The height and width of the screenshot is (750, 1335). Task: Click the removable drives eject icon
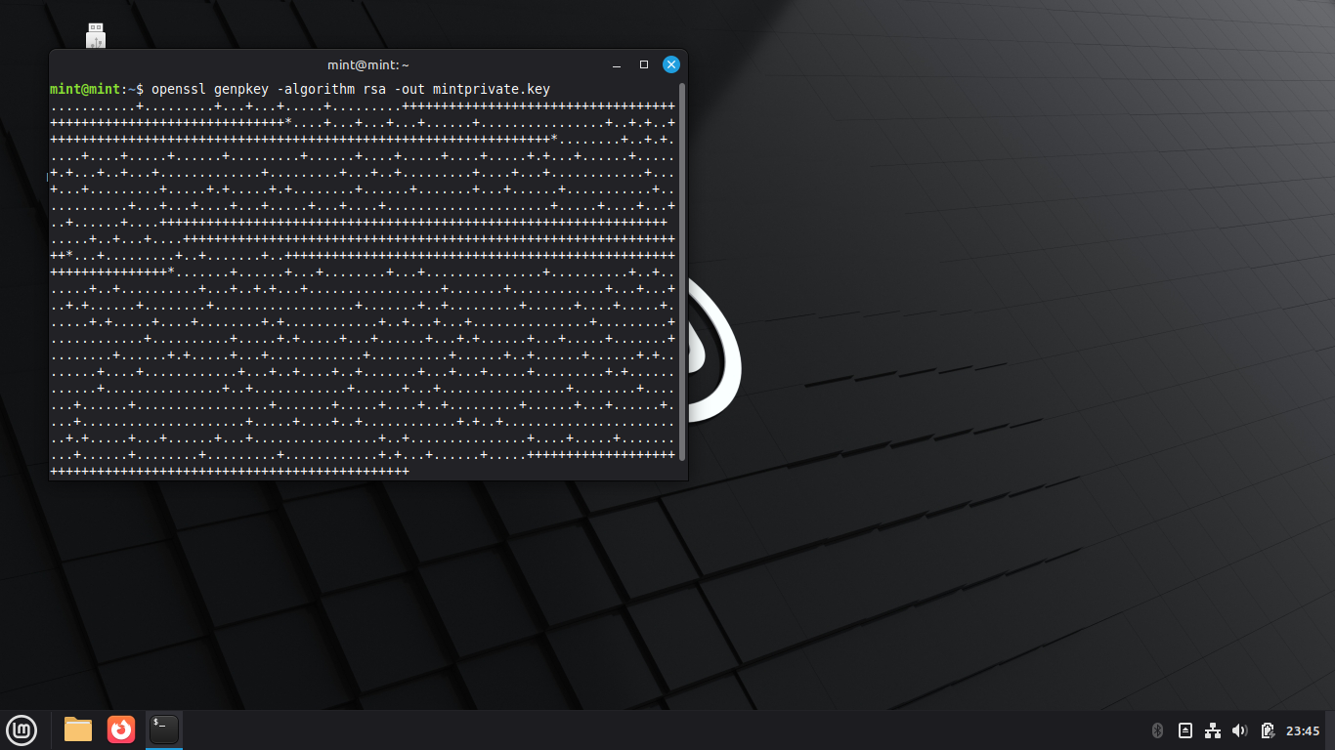(x=1185, y=730)
